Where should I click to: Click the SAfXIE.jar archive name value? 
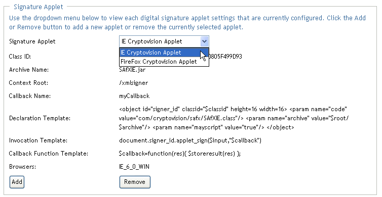tap(132, 70)
